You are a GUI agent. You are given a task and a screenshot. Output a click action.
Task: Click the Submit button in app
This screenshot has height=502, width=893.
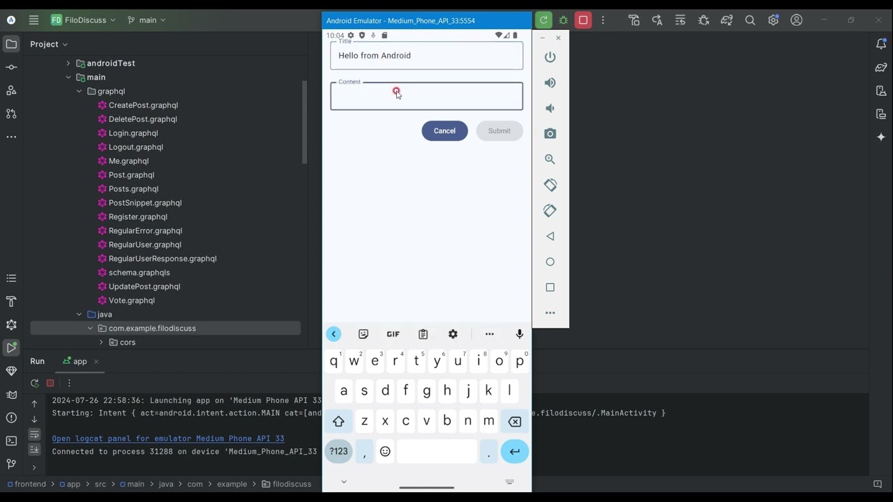click(500, 131)
